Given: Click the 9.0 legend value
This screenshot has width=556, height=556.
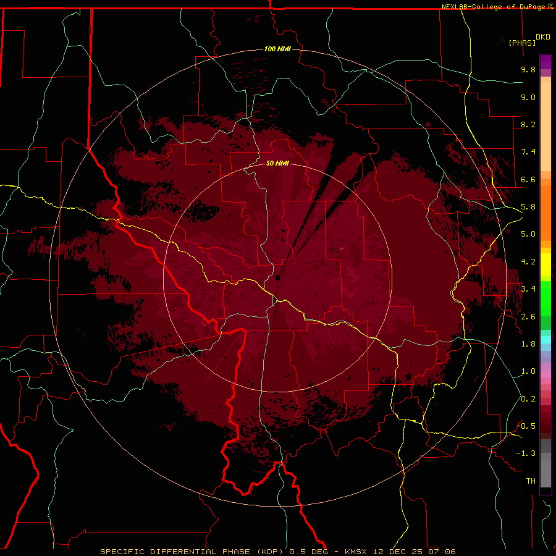Looking at the screenshot, I should [x=528, y=97].
